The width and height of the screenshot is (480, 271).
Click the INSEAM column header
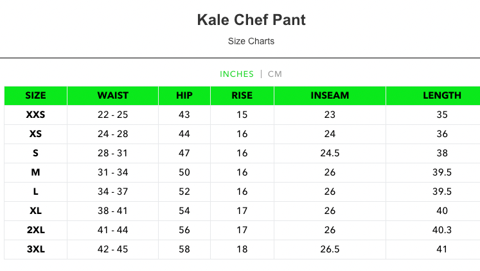[x=330, y=95]
